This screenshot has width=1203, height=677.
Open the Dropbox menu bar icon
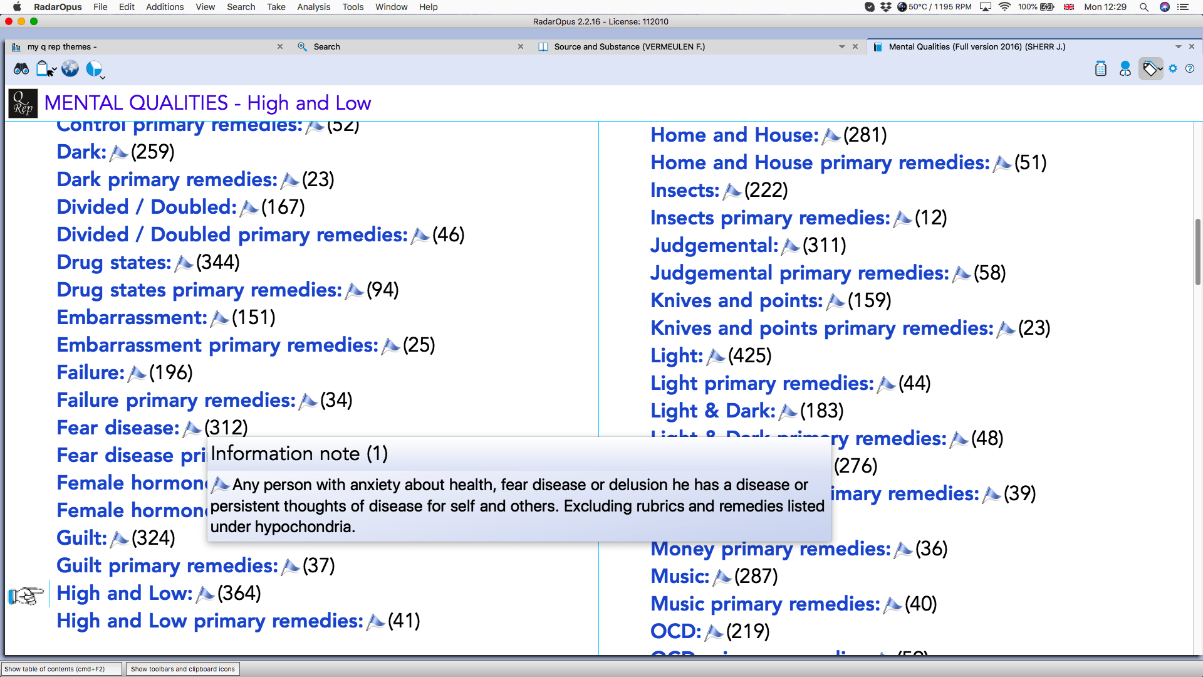click(x=886, y=7)
